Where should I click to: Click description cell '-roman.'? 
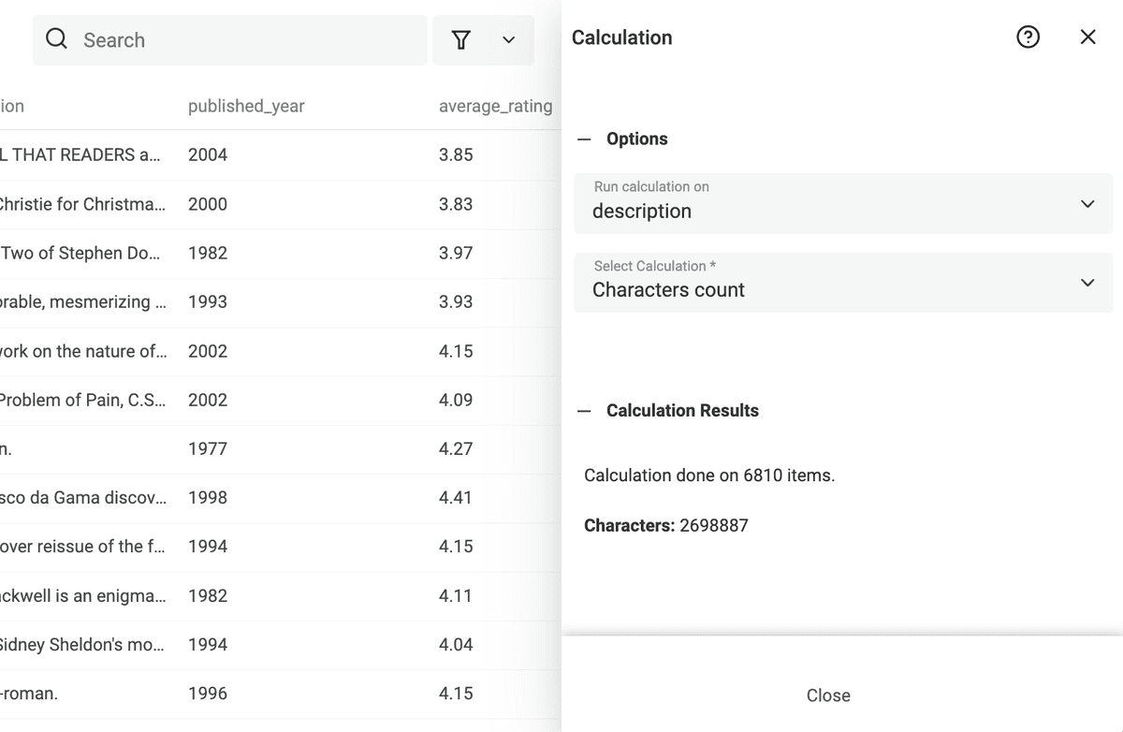click(29, 693)
